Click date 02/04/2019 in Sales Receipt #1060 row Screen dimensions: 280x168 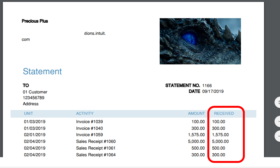pos(35,142)
